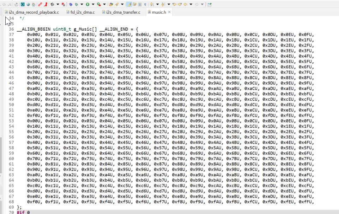Click the blue bug Debug icon
Image resolution: width=339 pixels, height=214 pixels.
coord(71,4)
